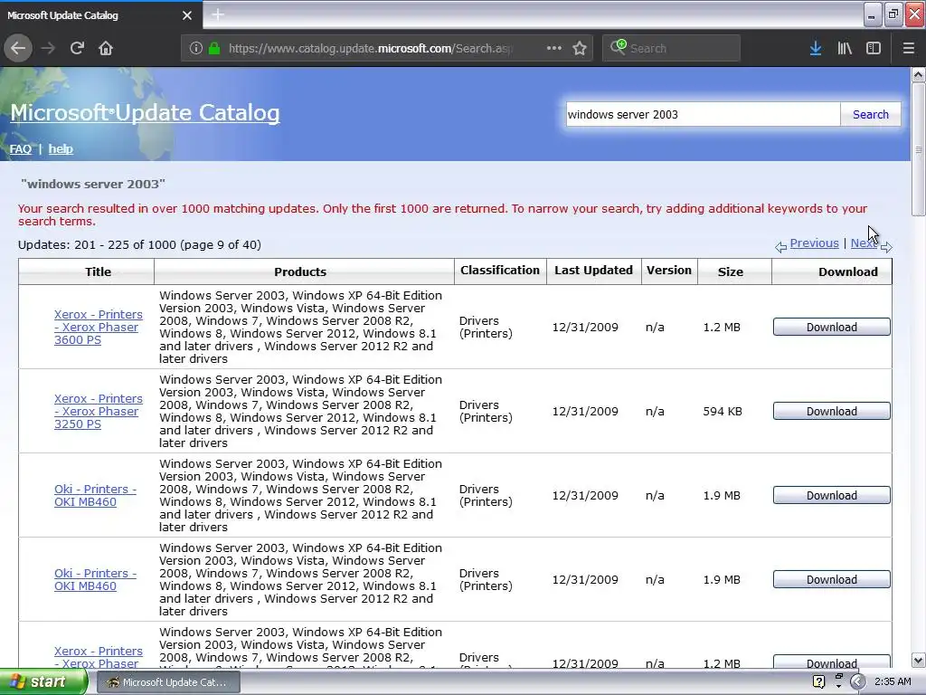Image resolution: width=926 pixels, height=695 pixels.
Task: Sort by the Products column header
Action: (300, 271)
